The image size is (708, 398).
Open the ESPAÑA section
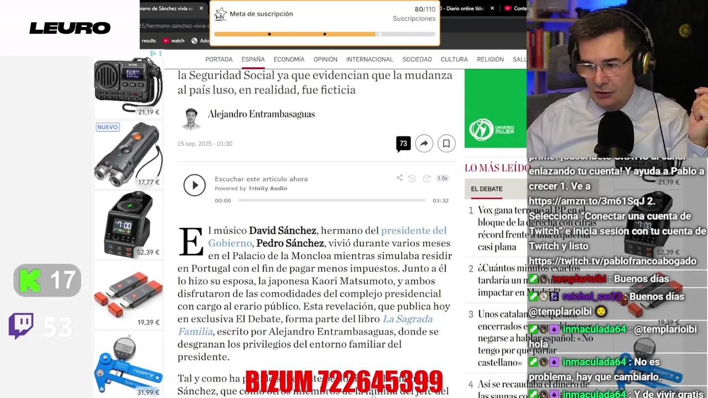253,59
